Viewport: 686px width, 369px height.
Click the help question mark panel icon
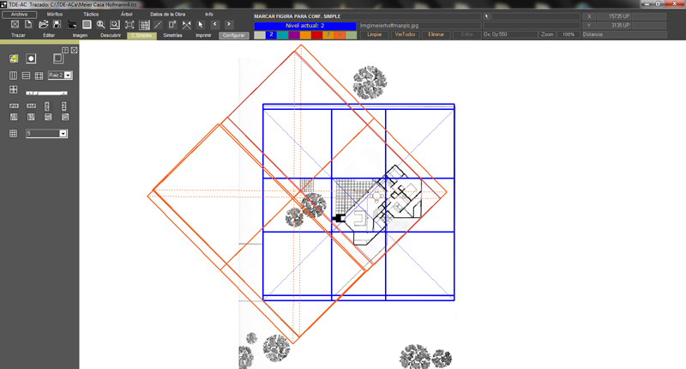point(65,50)
